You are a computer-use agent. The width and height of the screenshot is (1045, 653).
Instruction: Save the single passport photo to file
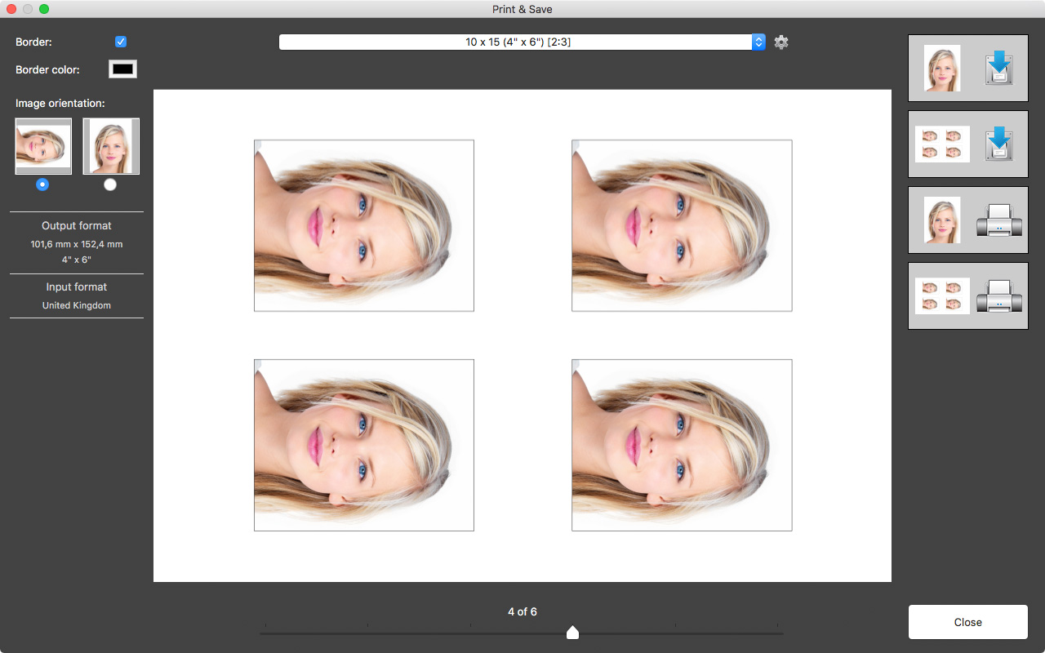[x=967, y=68]
